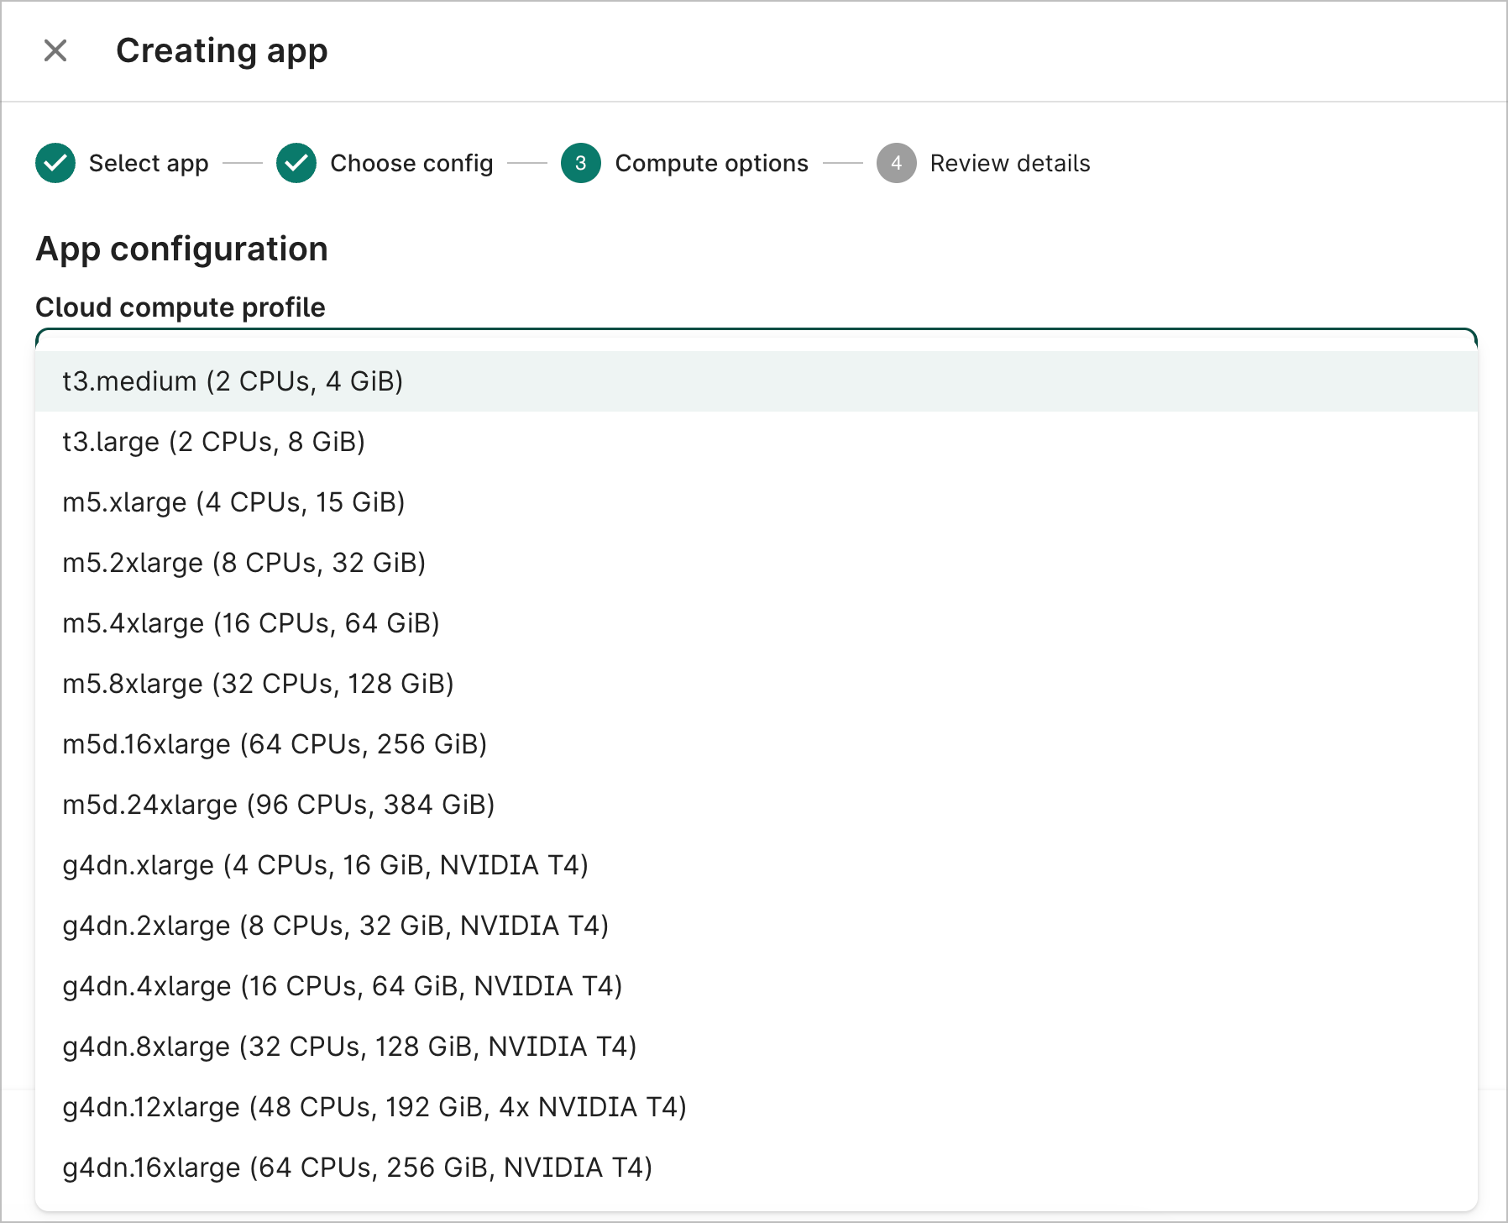Go to Review details step label
The width and height of the screenshot is (1508, 1223).
1009,163
